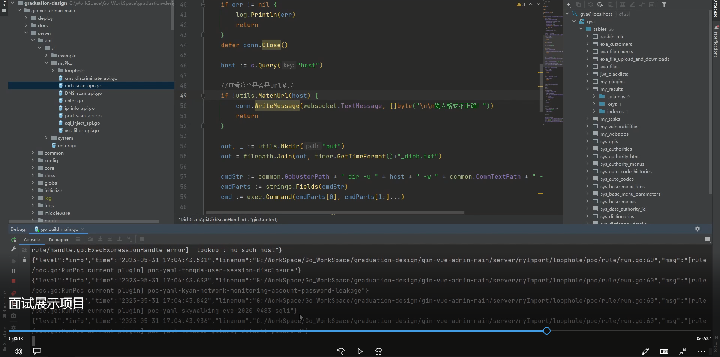Open dirb_scan_api.go in project tree

[x=82, y=85]
